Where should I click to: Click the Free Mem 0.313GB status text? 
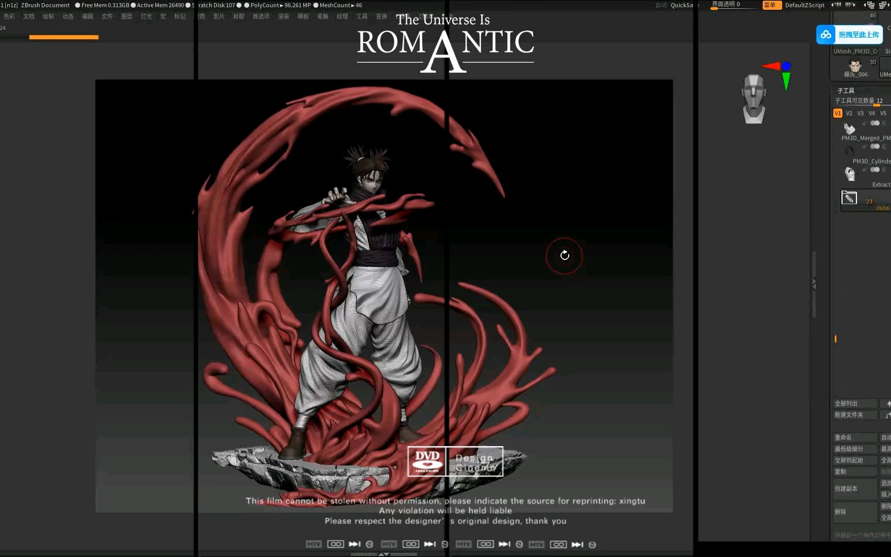(x=105, y=5)
